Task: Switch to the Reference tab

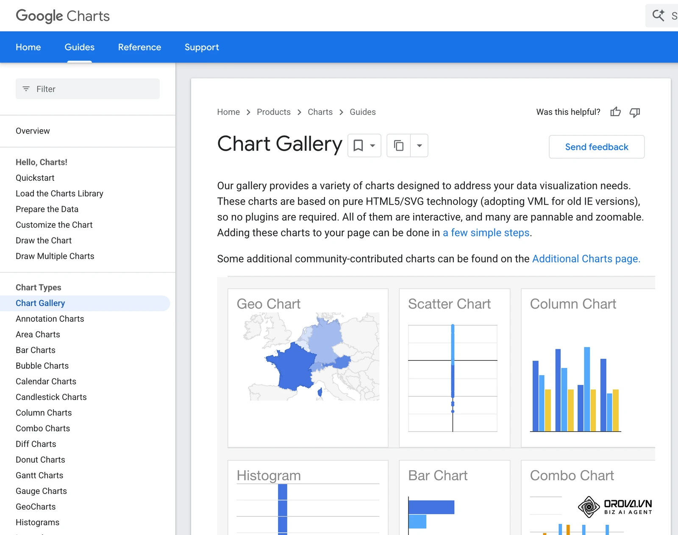Action: click(x=139, y=47)
